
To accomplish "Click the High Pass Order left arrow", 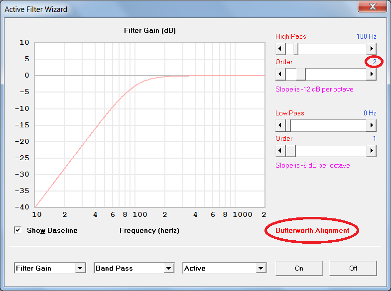I will coord(280,74).
